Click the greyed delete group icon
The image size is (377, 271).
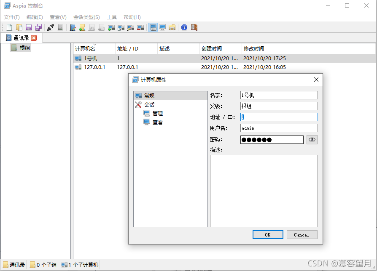(101, 28)
